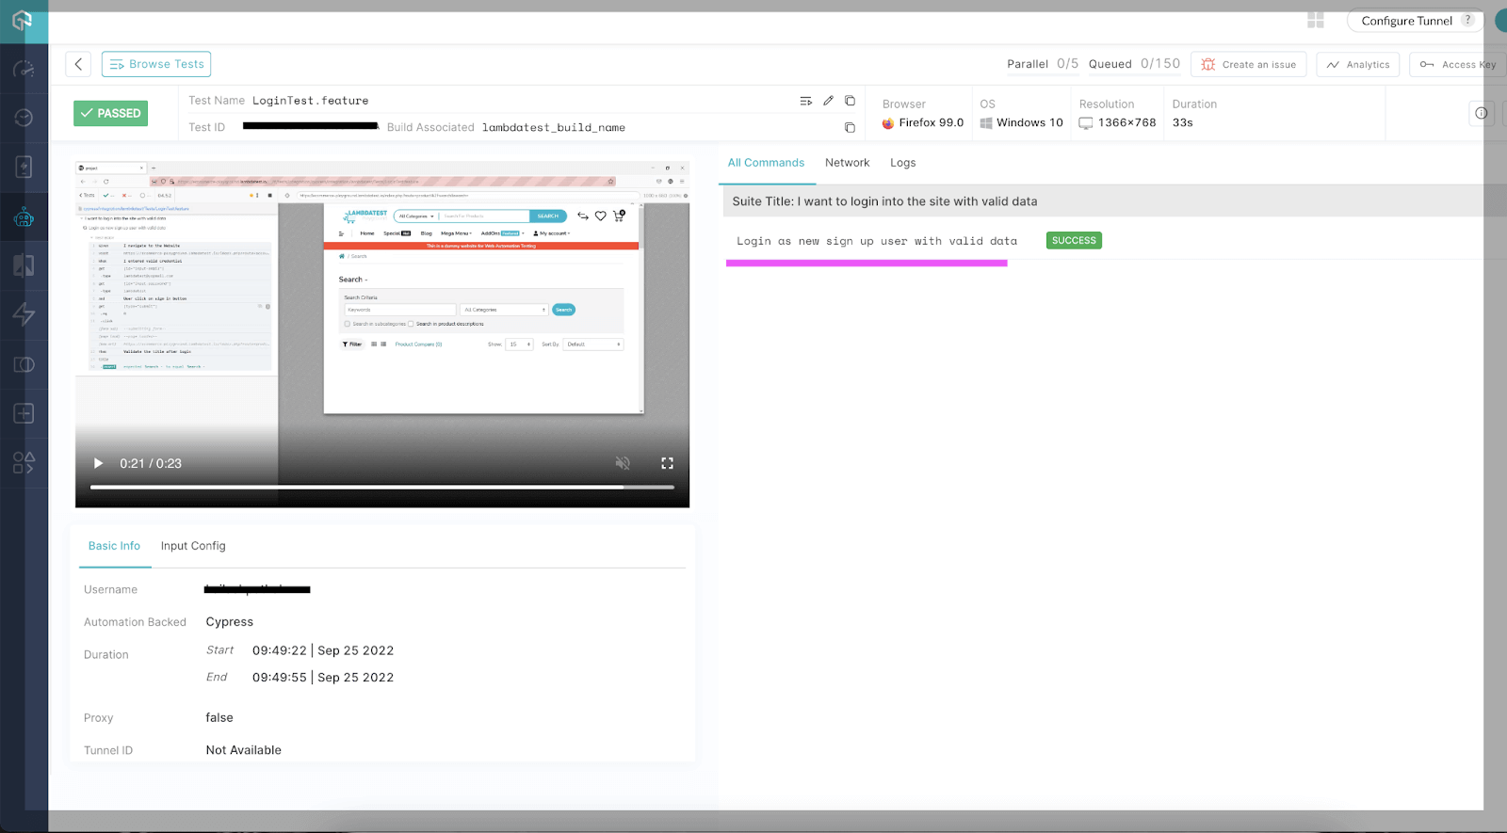
Task: Click the Browse Tests button
Action: point(156,64)
